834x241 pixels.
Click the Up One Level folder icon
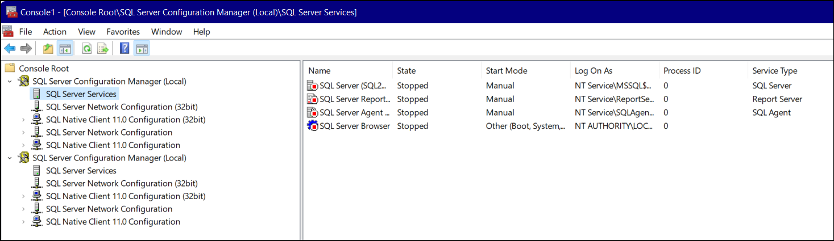point(48,49)
